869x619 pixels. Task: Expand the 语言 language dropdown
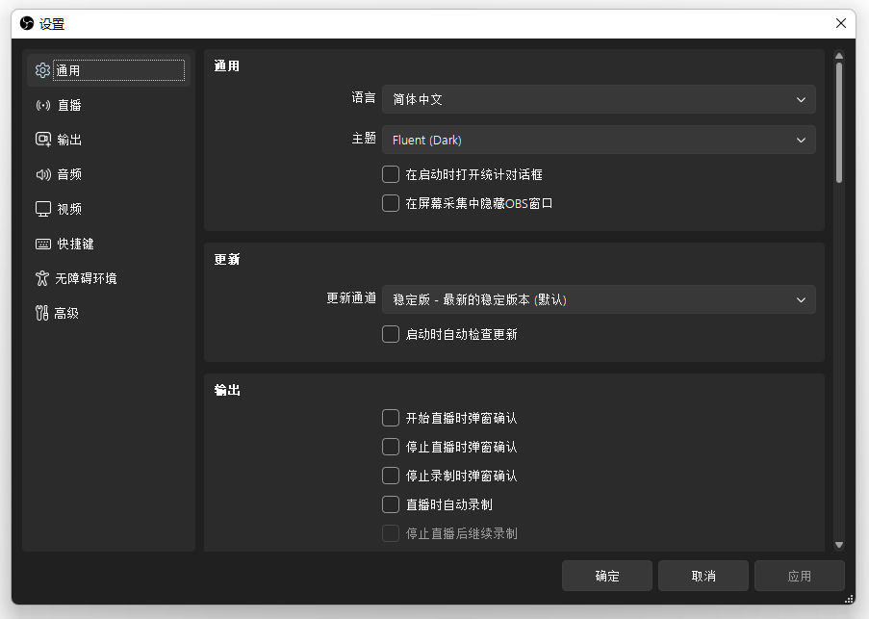(598, 99)
